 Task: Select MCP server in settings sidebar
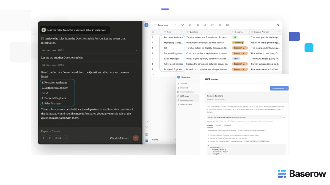coord(187,96)
